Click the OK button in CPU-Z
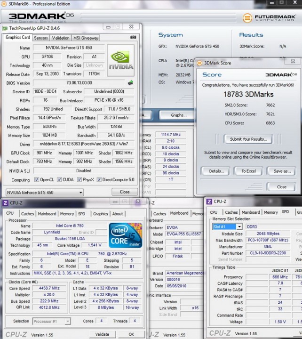 (131, 334)
